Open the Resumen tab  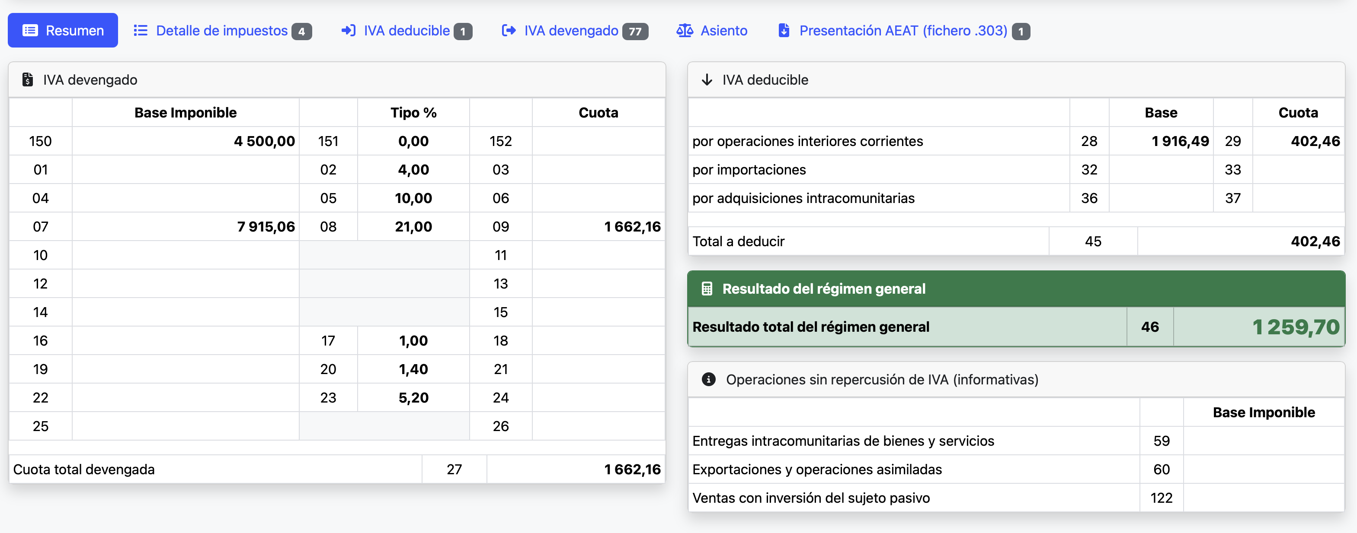pos(63,31)
